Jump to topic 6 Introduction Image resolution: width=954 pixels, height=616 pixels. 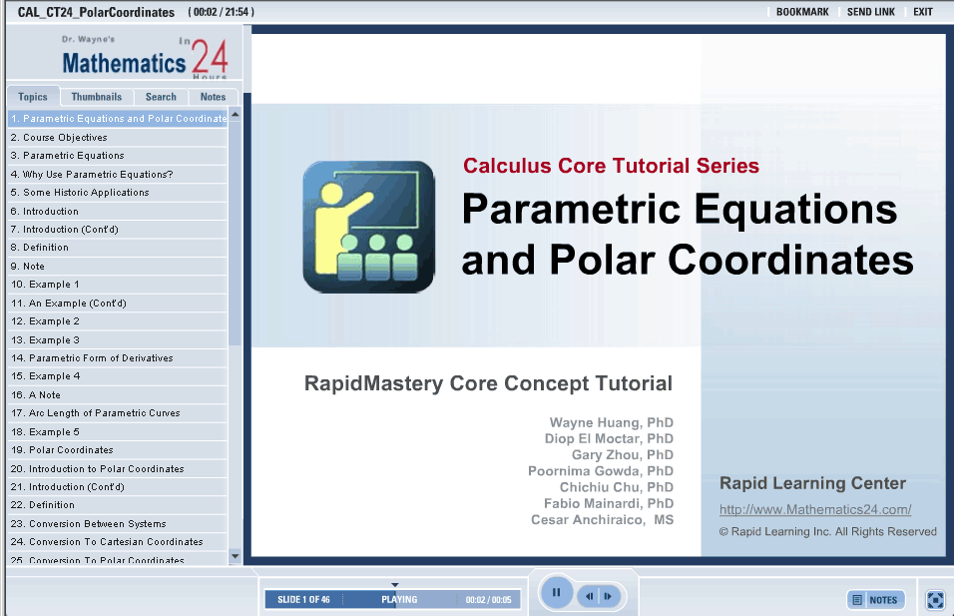(118, 212)
